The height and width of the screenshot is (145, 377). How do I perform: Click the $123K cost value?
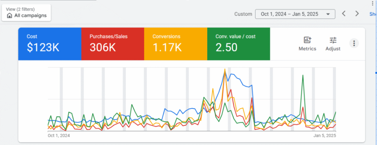[43, 48]
